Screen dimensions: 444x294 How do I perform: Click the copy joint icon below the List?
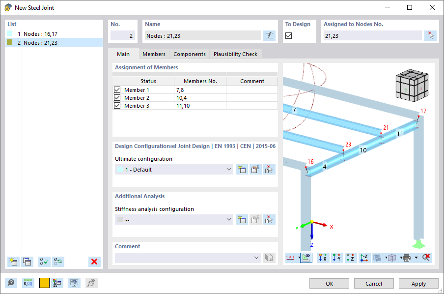[27, 262]
